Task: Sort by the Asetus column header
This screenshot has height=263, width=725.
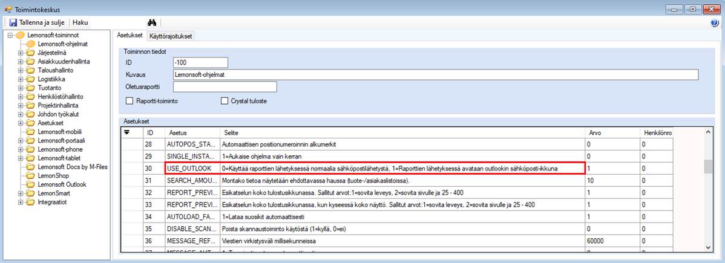Action: tap(191, 132)
